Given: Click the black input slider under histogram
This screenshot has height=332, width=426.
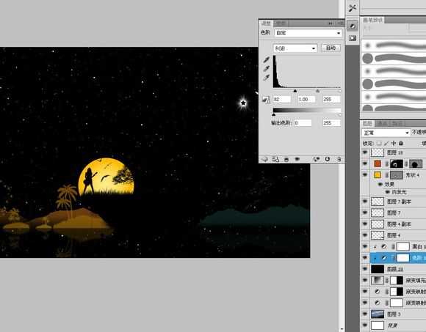Looking at the screenshot, I should pyautogui.click(x=295, y=91).
